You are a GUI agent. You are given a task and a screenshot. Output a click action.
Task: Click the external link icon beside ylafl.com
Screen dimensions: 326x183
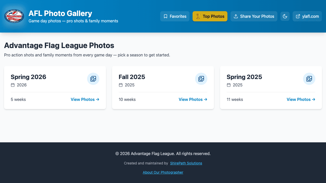click(x=297, y=16)
